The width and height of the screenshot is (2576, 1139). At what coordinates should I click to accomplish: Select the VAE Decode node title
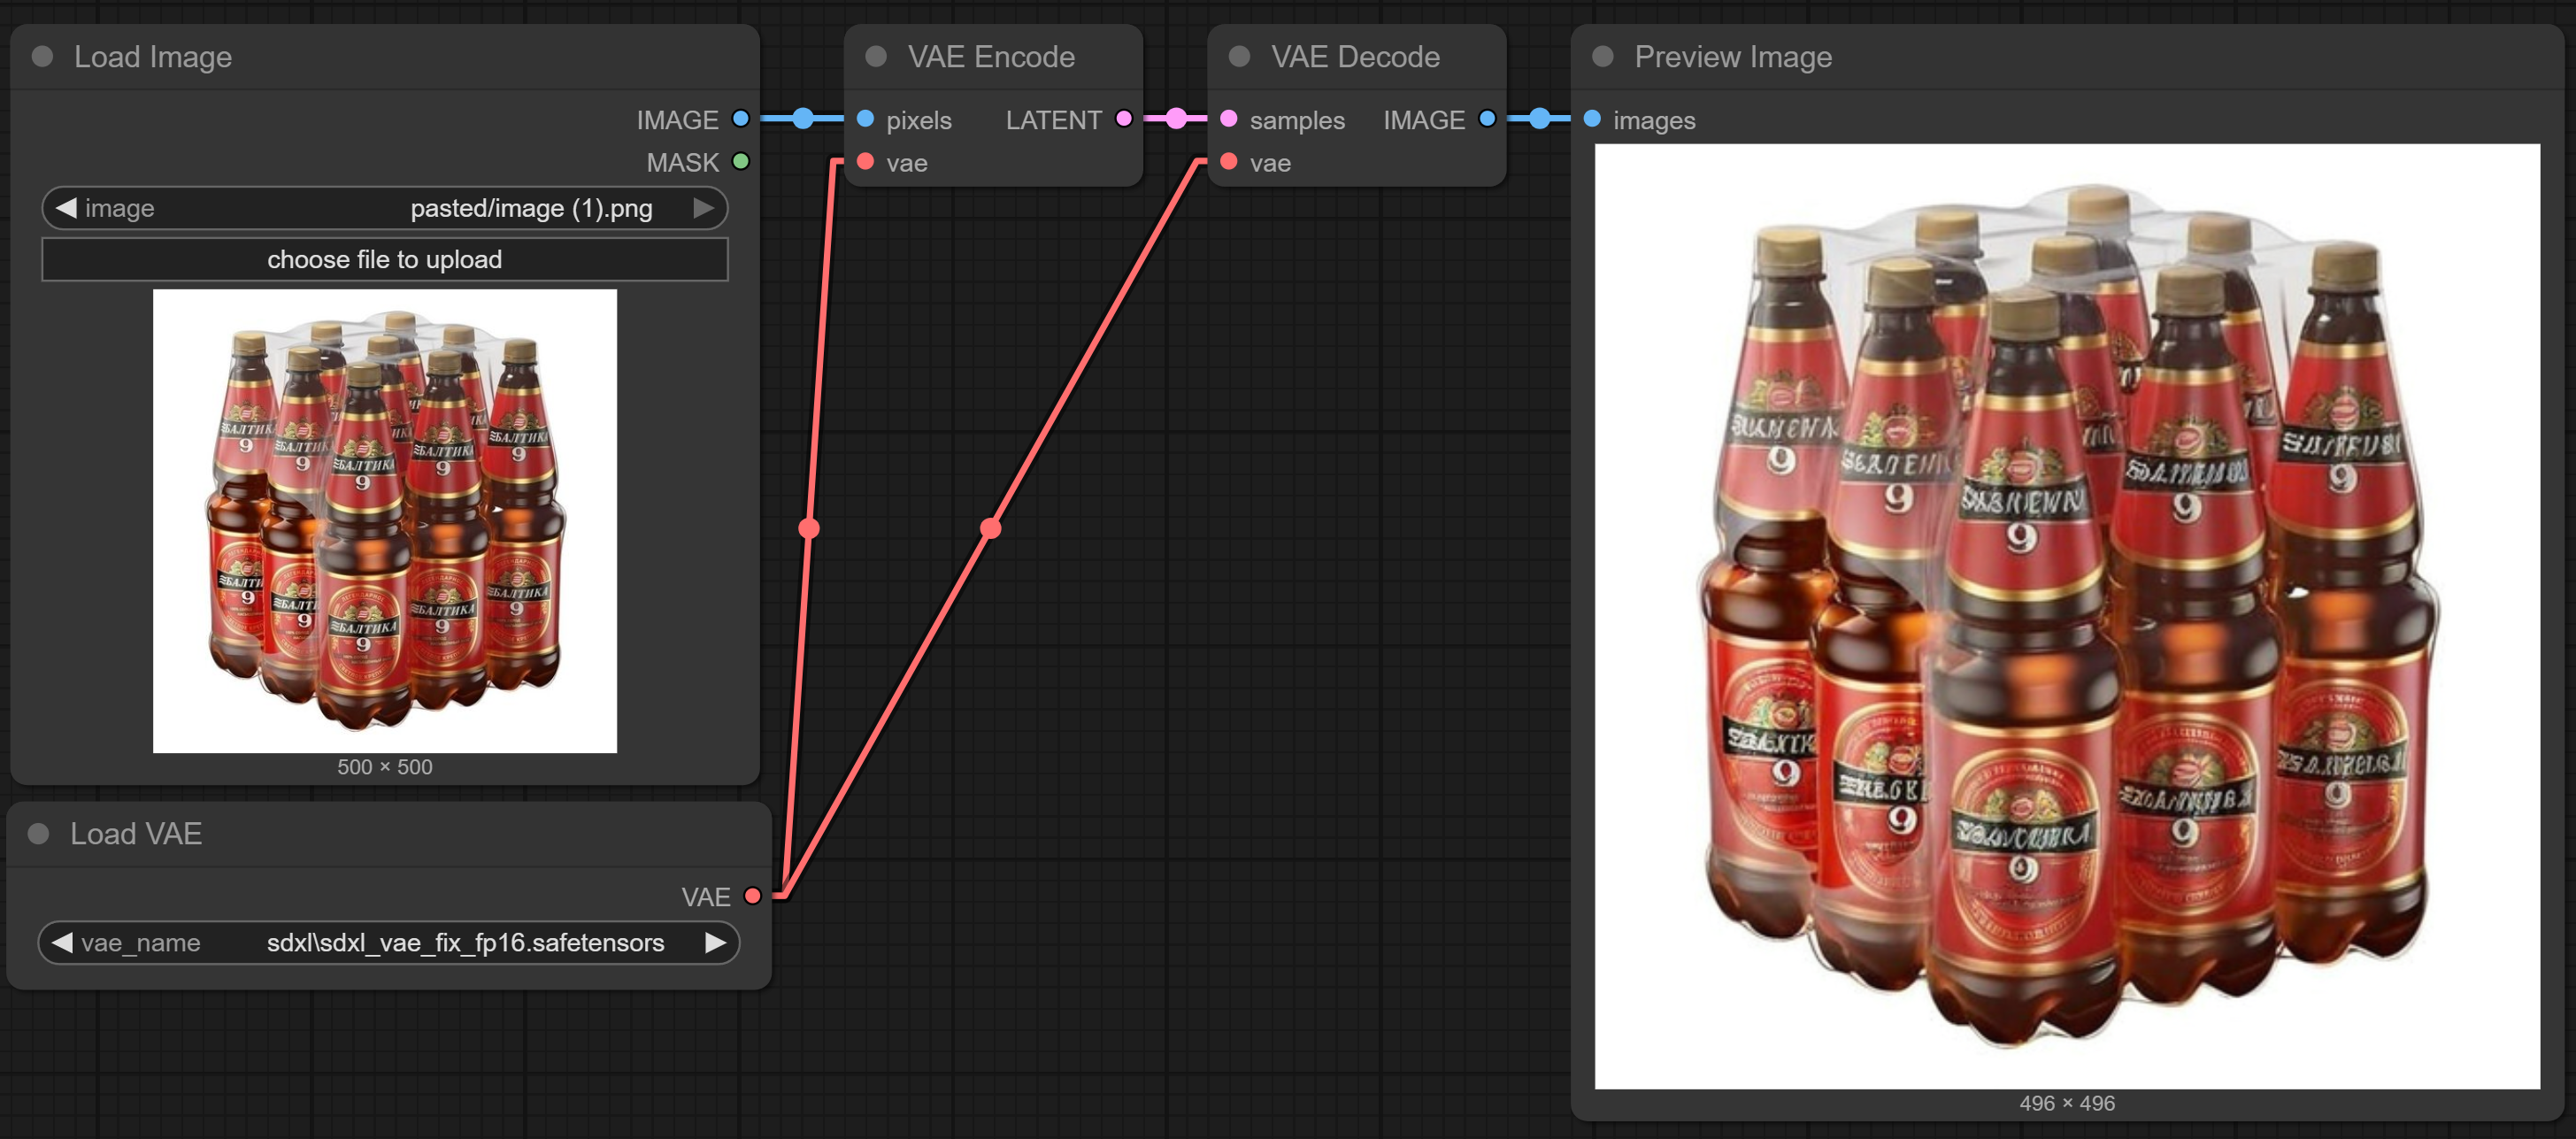pyautogui.click(x=1355, y=57)
